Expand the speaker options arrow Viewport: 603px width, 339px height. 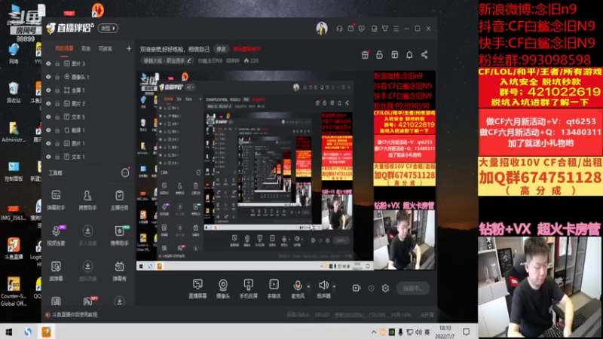[x=334, y=286]
